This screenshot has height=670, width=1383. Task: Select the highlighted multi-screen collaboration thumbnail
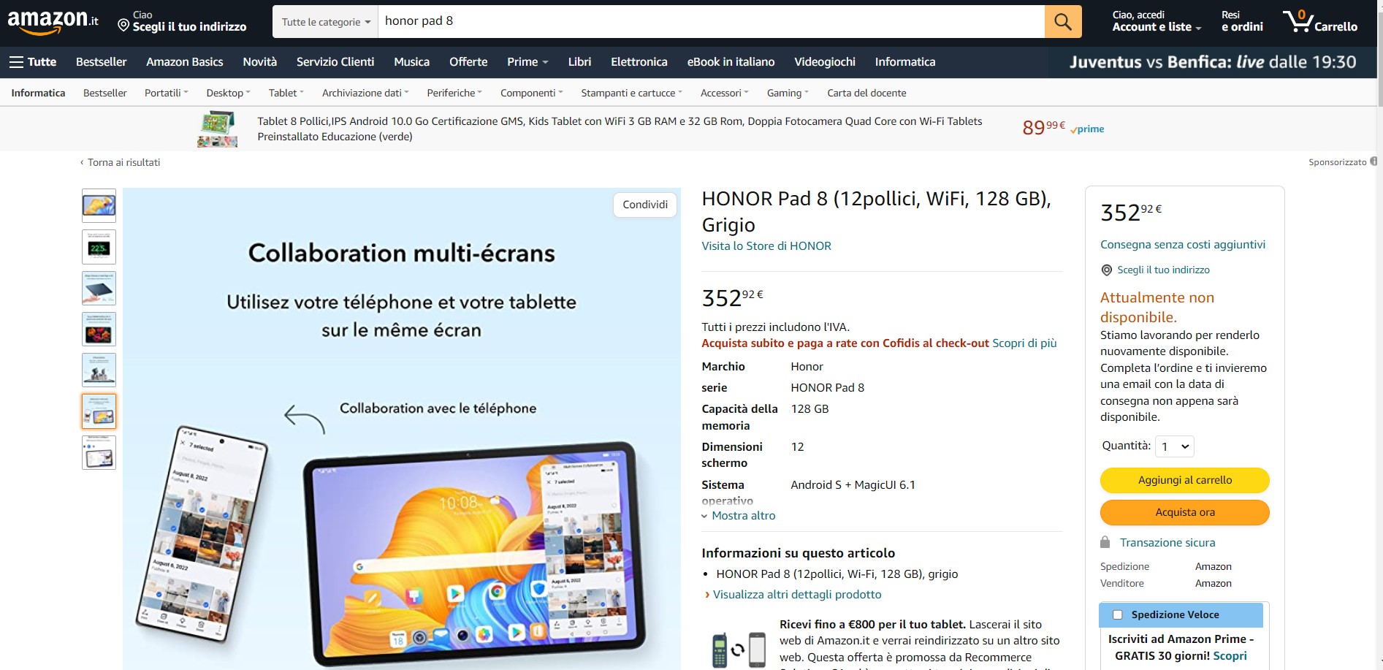pos(99,411)
